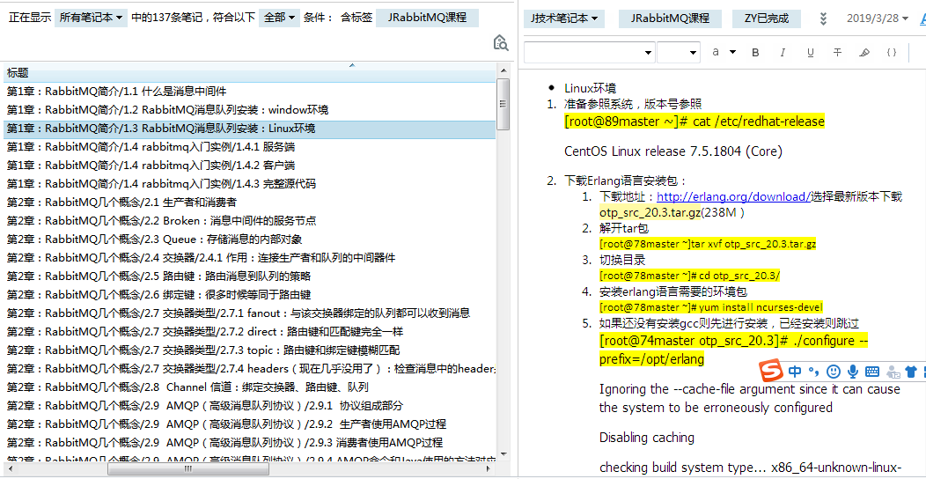Select note 2.7.1 fanout
Screen dimensions: 926x479
tap(249, 313)
